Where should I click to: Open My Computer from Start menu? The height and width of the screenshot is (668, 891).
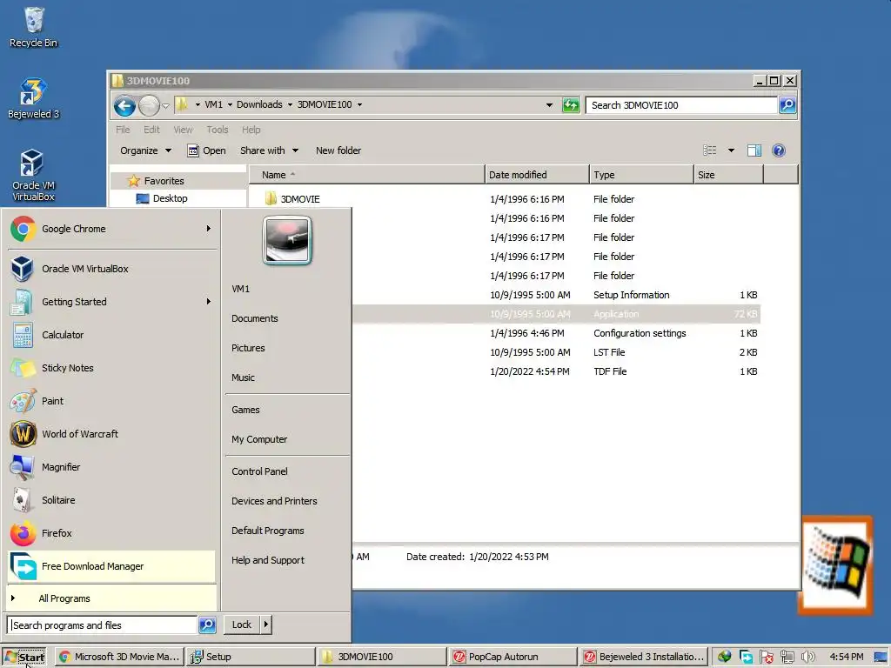pyautogui.click(x=259, y=439)
